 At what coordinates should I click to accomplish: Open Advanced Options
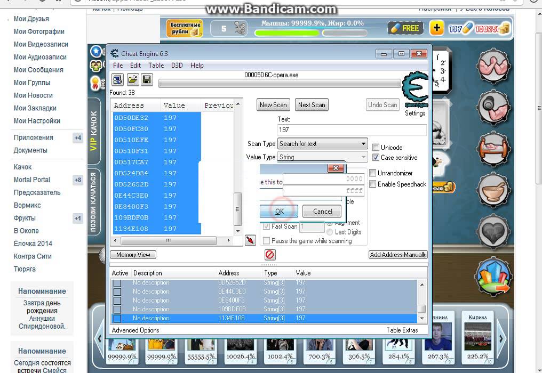[135, 330]
